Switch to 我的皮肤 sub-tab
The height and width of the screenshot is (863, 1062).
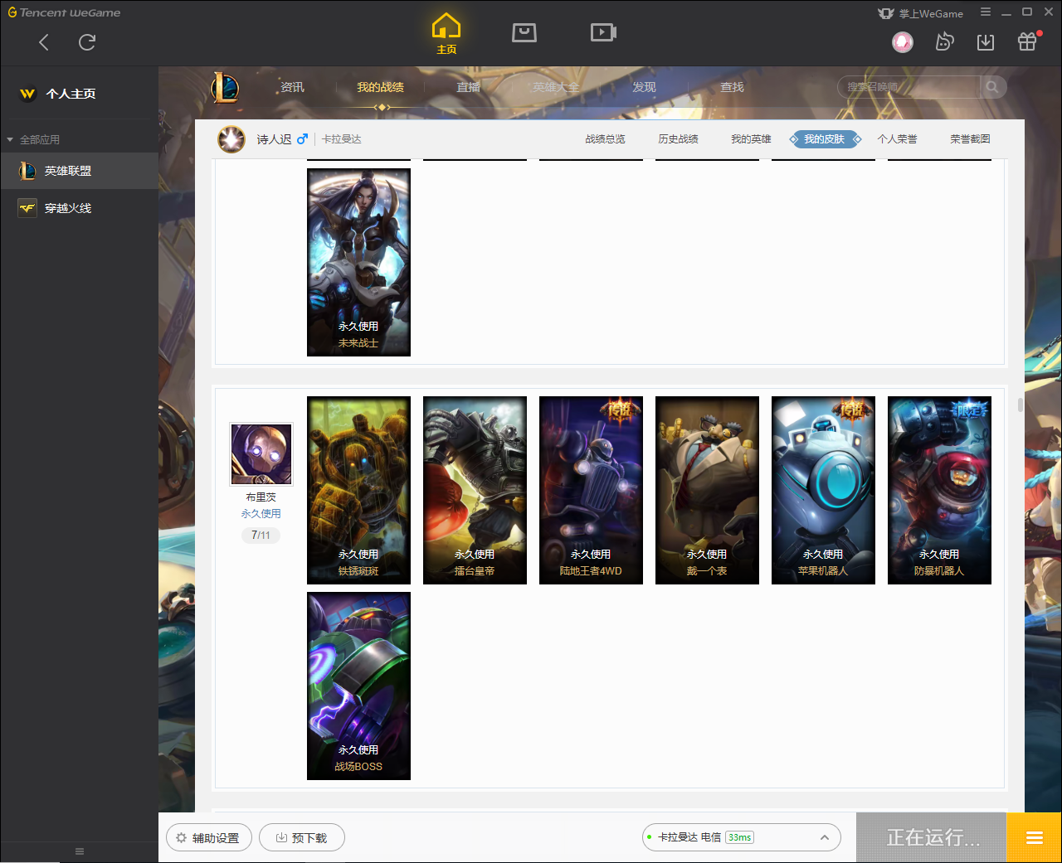point(824,139)
